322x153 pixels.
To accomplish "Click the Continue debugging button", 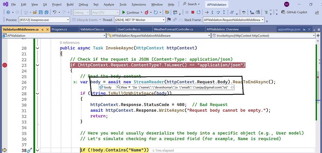I will coord(131,13).
